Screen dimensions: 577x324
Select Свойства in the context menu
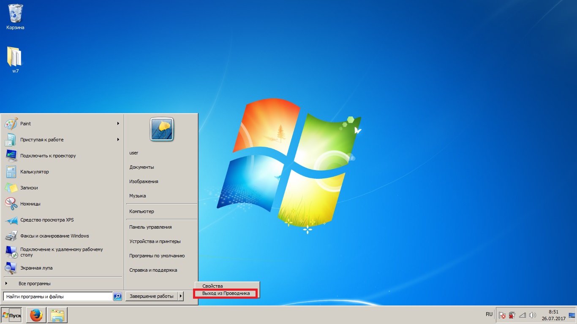pos(212,286)
